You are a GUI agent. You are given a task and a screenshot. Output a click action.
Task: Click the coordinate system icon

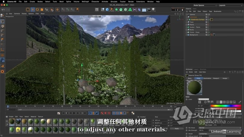tap(77, 10)
